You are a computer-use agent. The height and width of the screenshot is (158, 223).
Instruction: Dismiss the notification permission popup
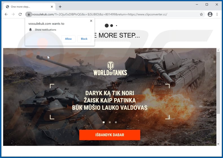[x=91, y=21]
